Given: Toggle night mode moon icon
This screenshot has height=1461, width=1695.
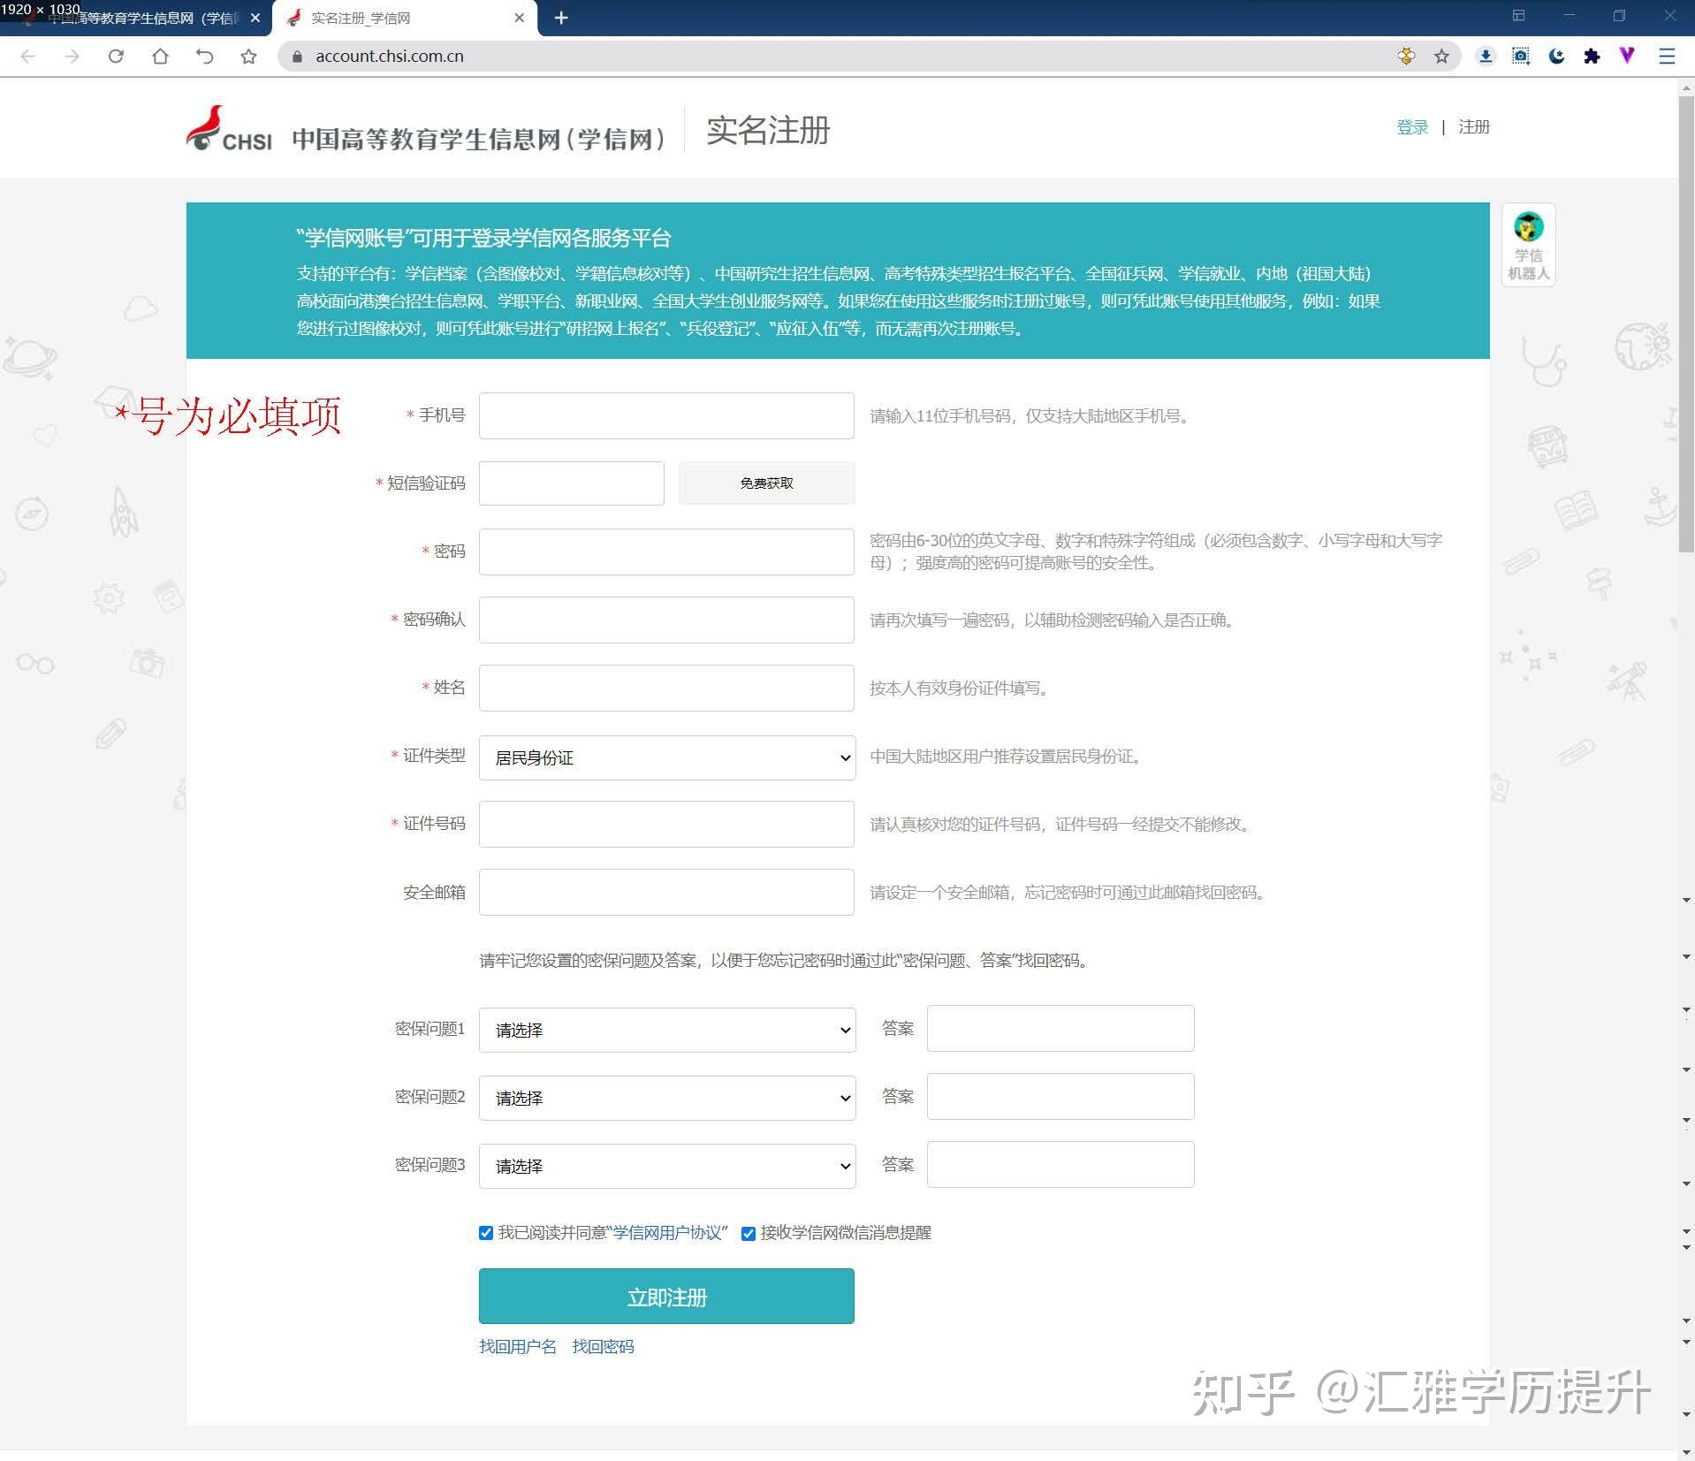Looking at the screenshot, I should point(1556,57).
